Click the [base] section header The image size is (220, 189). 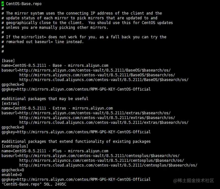(x=8, y=61)
